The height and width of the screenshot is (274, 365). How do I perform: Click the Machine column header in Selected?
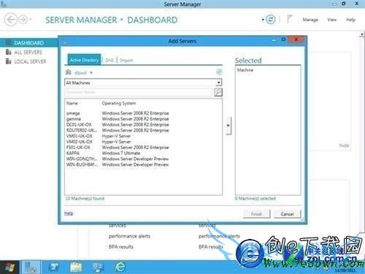coord(245,70)
